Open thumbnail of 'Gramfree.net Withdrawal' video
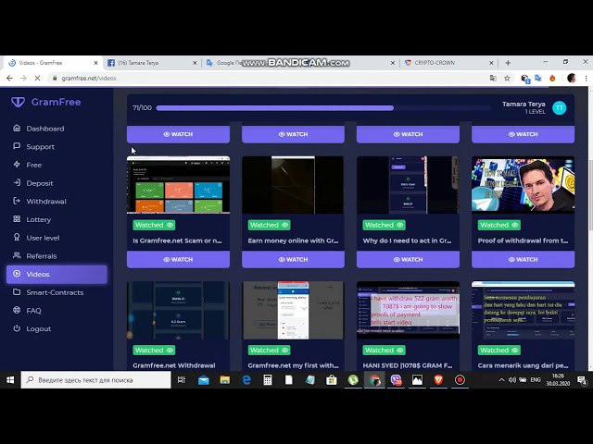 pos(178,310)
